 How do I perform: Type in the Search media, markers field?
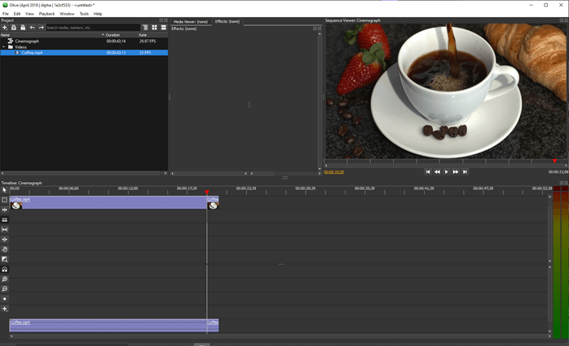tap(91, 28)
